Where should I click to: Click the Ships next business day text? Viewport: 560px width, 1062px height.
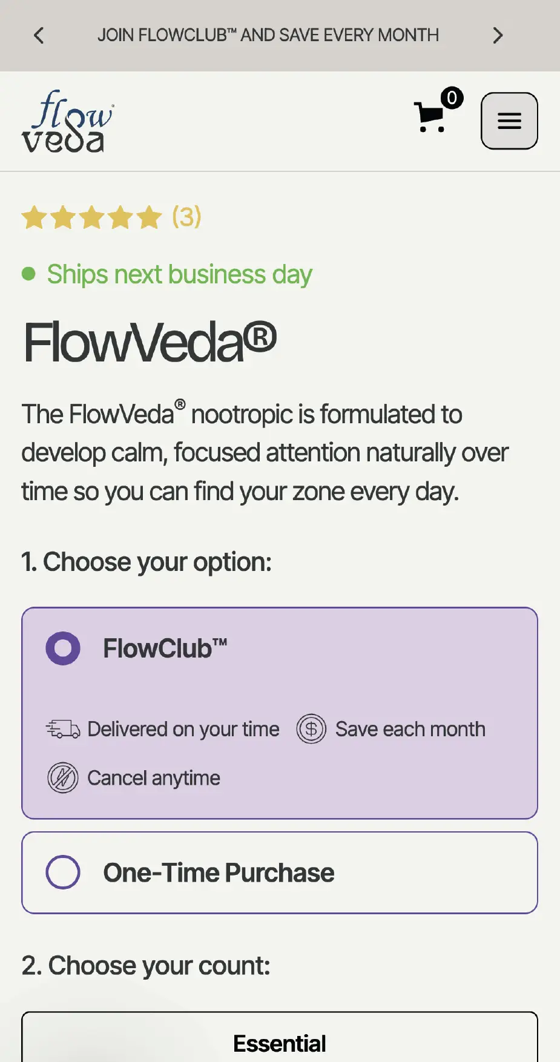tap(179, 274)
